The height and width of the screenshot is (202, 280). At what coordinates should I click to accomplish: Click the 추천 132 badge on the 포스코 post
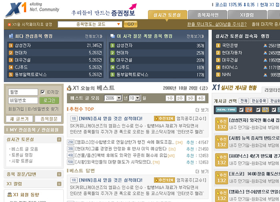pos(222,178)
